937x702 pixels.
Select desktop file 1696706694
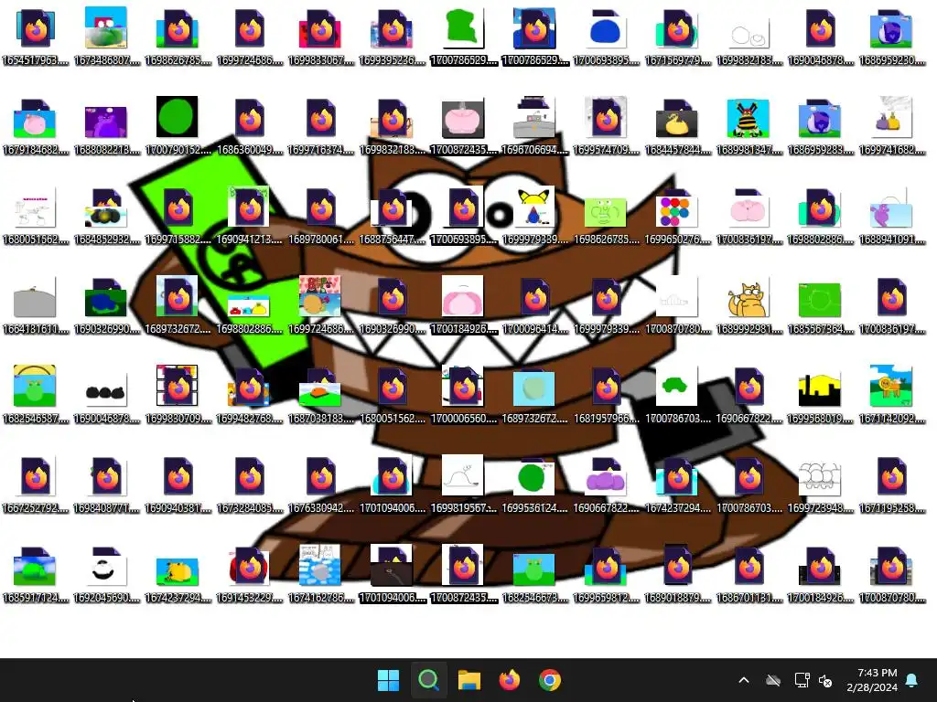(534, 125)
